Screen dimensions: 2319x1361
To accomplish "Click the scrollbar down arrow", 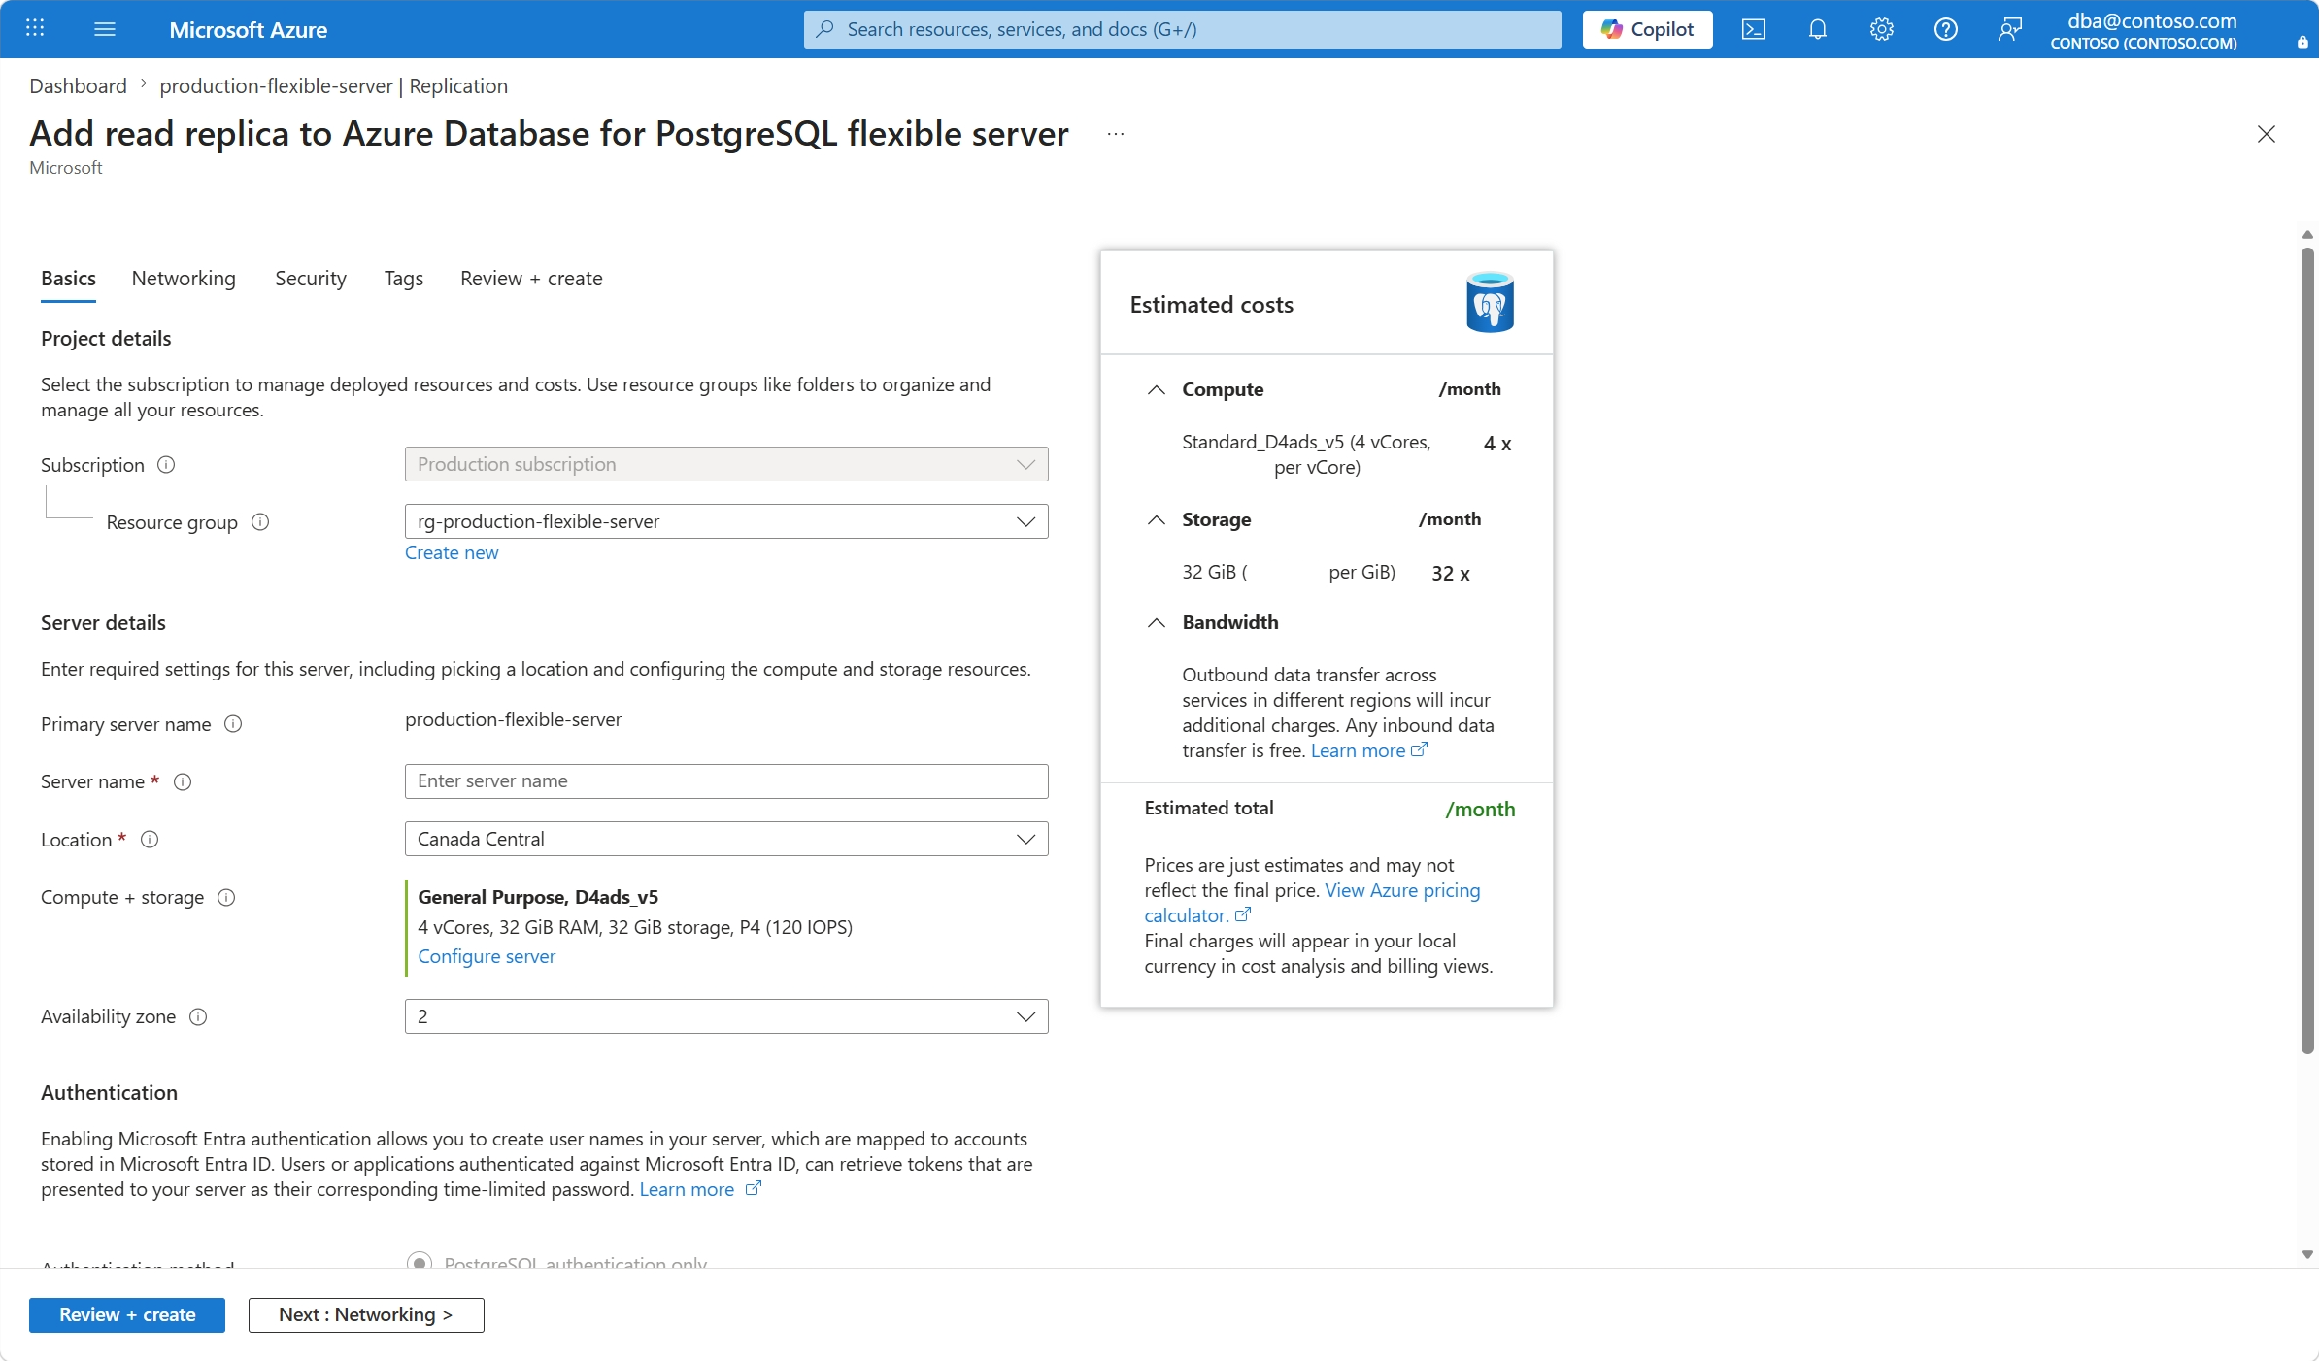I will [2307, 1255].
